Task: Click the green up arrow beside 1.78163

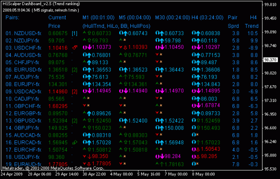Action: pos(162,164)
